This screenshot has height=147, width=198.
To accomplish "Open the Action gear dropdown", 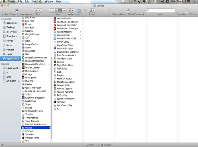I will point(71,11).
